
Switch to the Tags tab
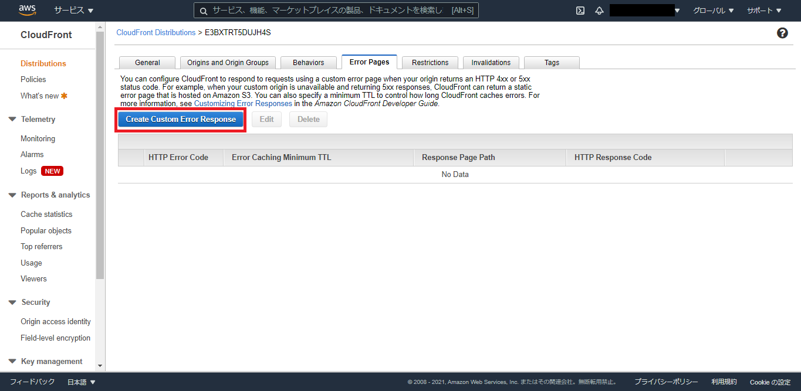(x=552, y=62)
